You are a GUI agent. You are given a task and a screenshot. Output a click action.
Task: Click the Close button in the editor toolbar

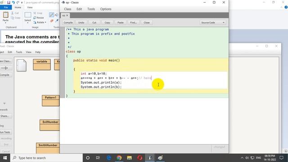click(x=147, y=22)
